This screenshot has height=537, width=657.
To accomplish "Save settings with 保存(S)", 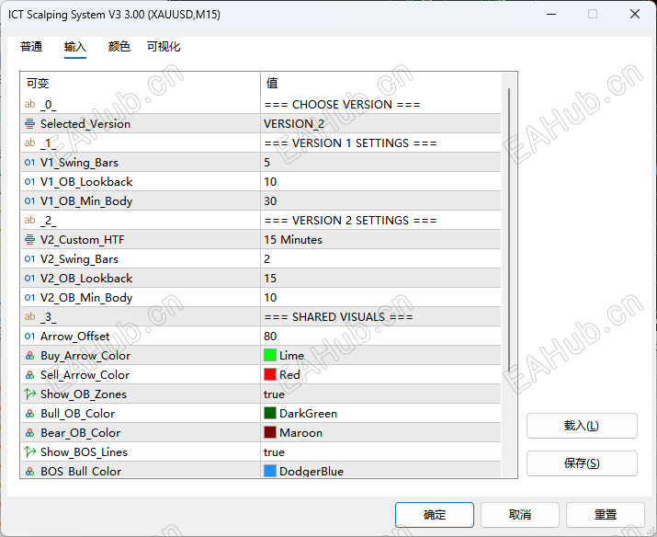I will point(582,463).
